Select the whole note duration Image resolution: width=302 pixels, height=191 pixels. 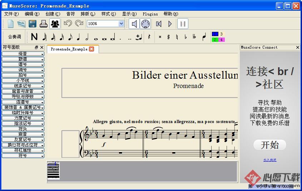[x=96, y=39]
